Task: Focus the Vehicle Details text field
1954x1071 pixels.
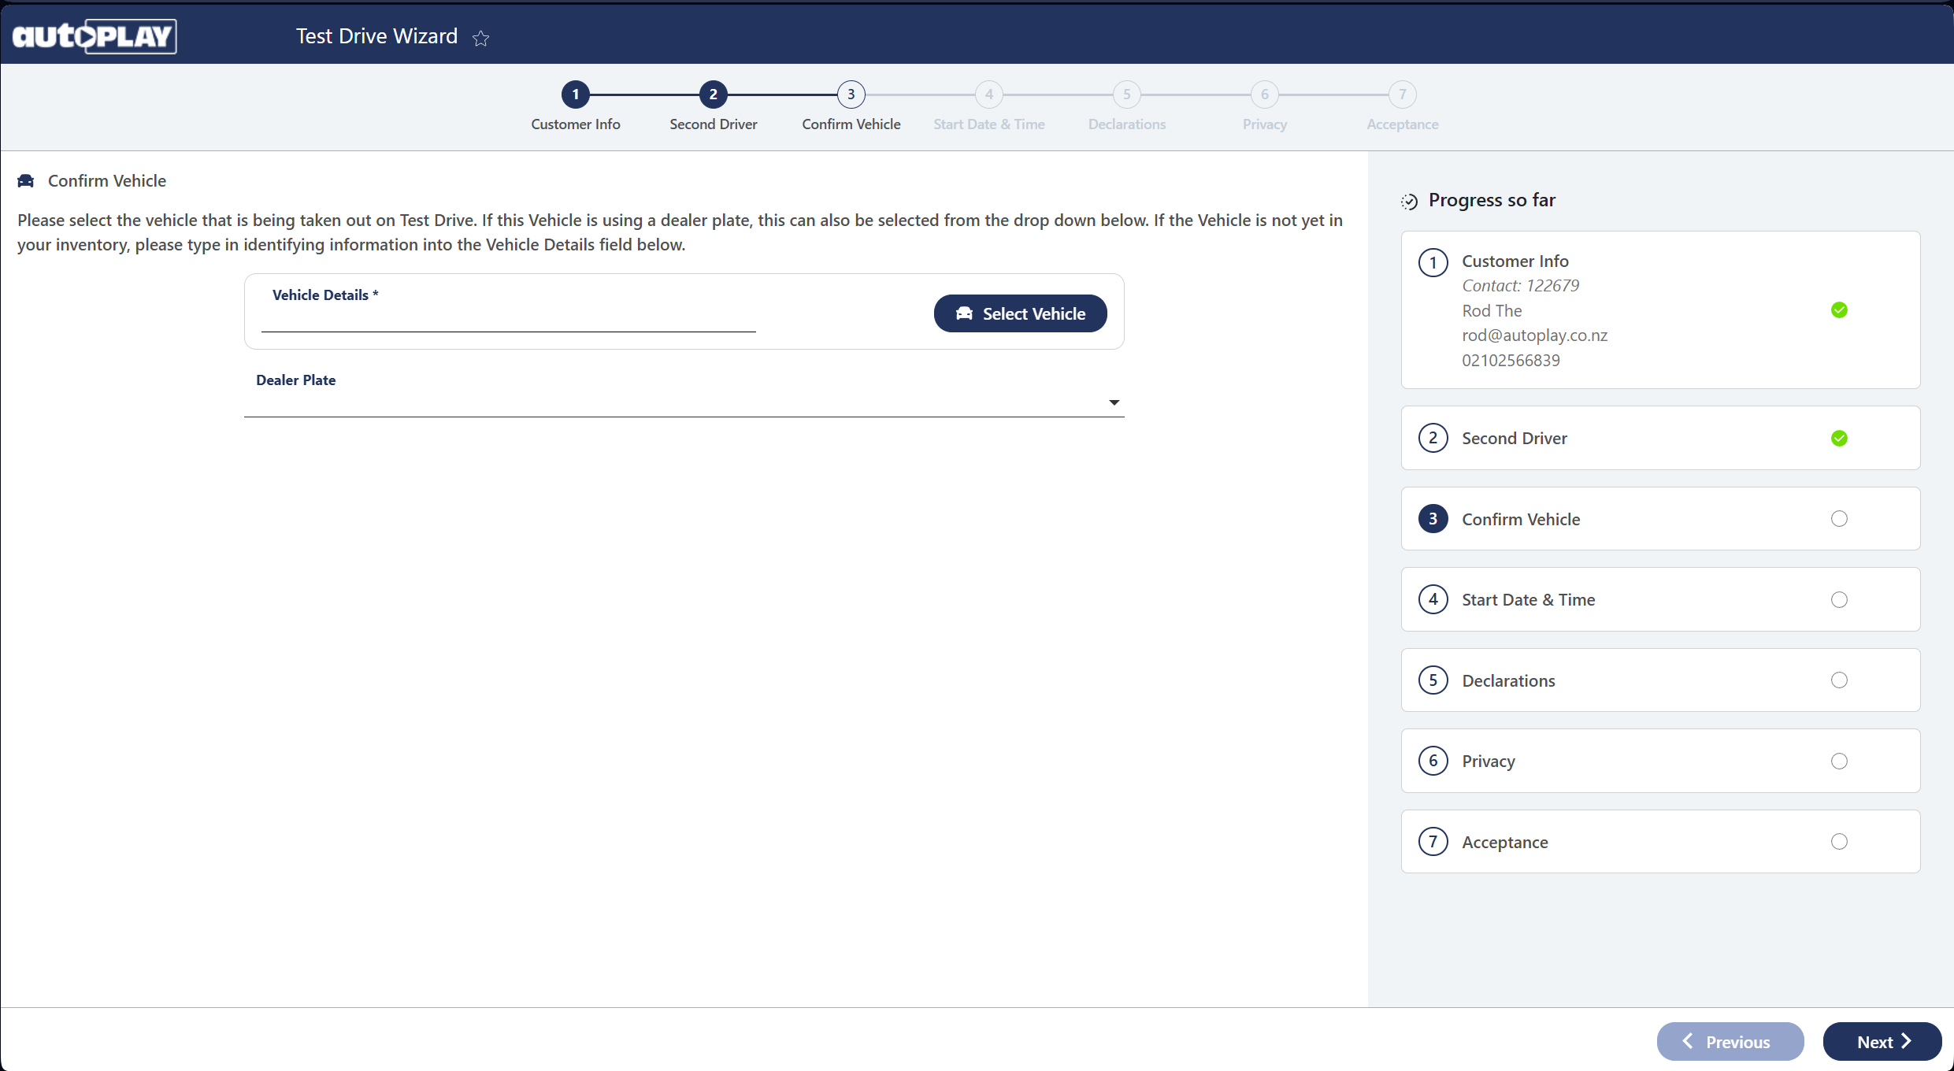Action: [508, 319]
